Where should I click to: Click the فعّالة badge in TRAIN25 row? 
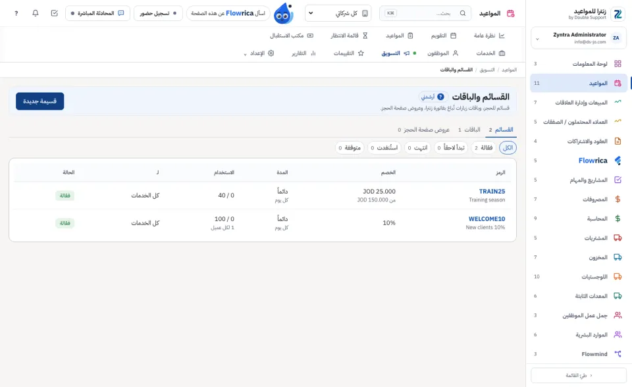[65, 195]
